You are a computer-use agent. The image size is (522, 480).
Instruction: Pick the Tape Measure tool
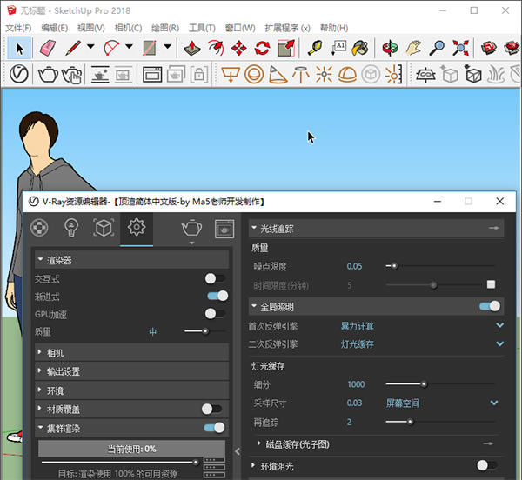[x=315, y=48]
